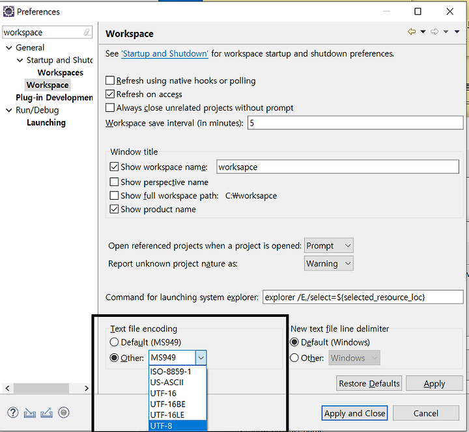The width and height of the screenshot is (469, 432).
Task: Click the Eclipse Preferences window icon
Action: (x=8, y=11)
